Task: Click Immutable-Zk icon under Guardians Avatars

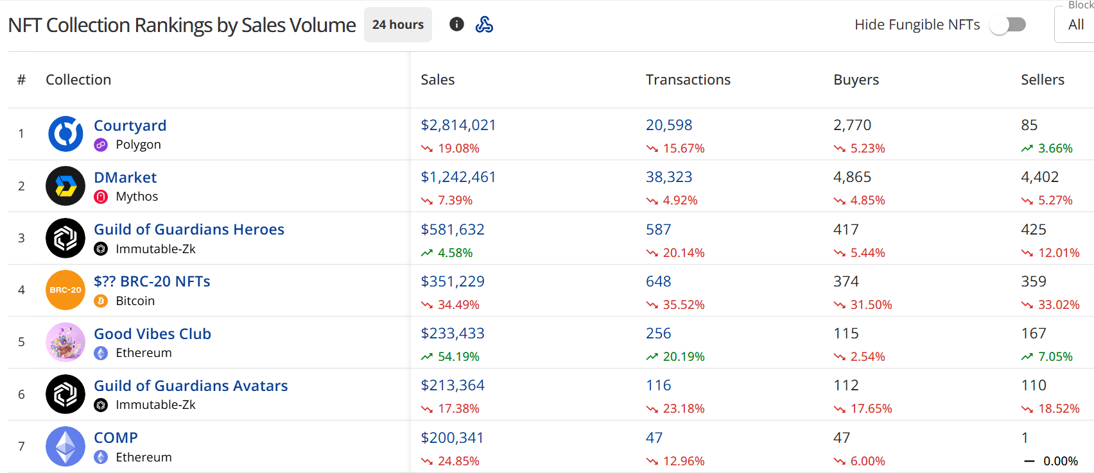Action: coord(101,405)
